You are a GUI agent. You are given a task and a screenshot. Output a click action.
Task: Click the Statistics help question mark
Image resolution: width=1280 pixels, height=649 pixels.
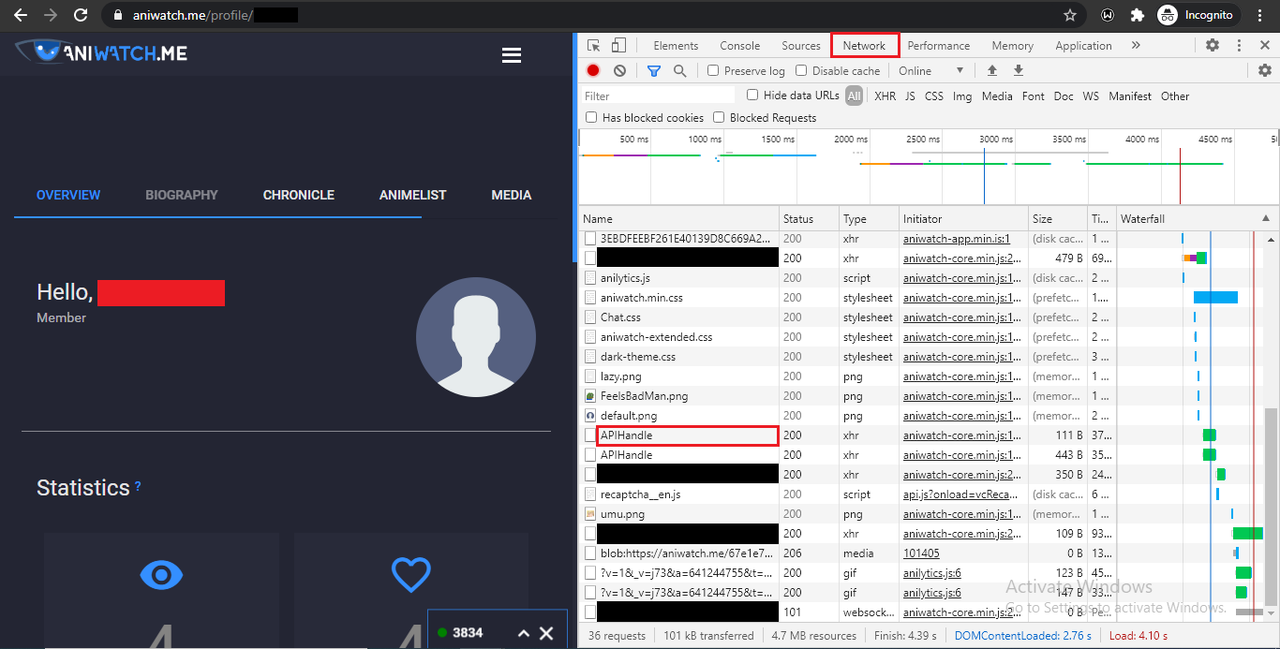point(138,486)
